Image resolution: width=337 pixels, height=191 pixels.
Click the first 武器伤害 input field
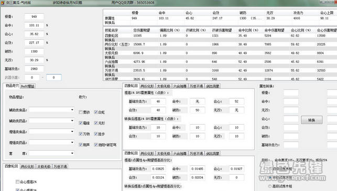[32, 77]
